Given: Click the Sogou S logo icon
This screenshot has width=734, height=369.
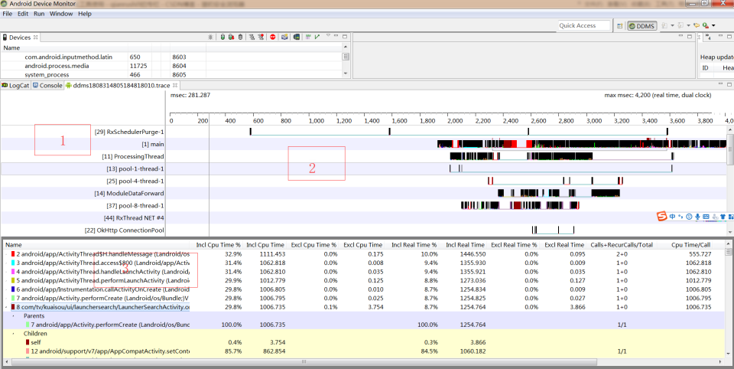Looking at the screenshot, I should tap(661, 217).
